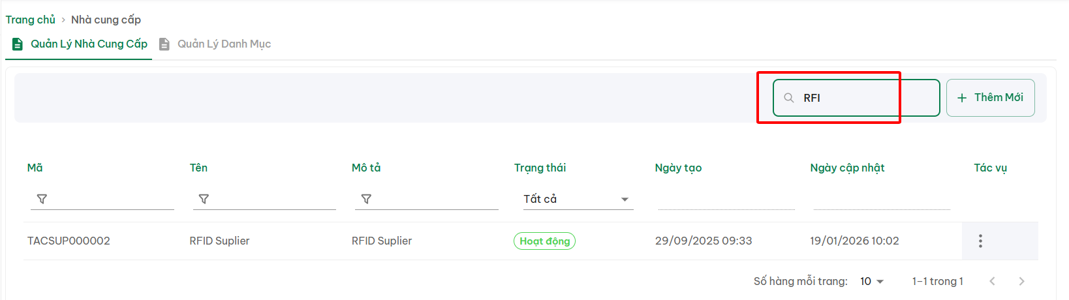Screen dimensions: 1069x300
Task: Click the filter icon under Mã column
Action: (42, 199)
